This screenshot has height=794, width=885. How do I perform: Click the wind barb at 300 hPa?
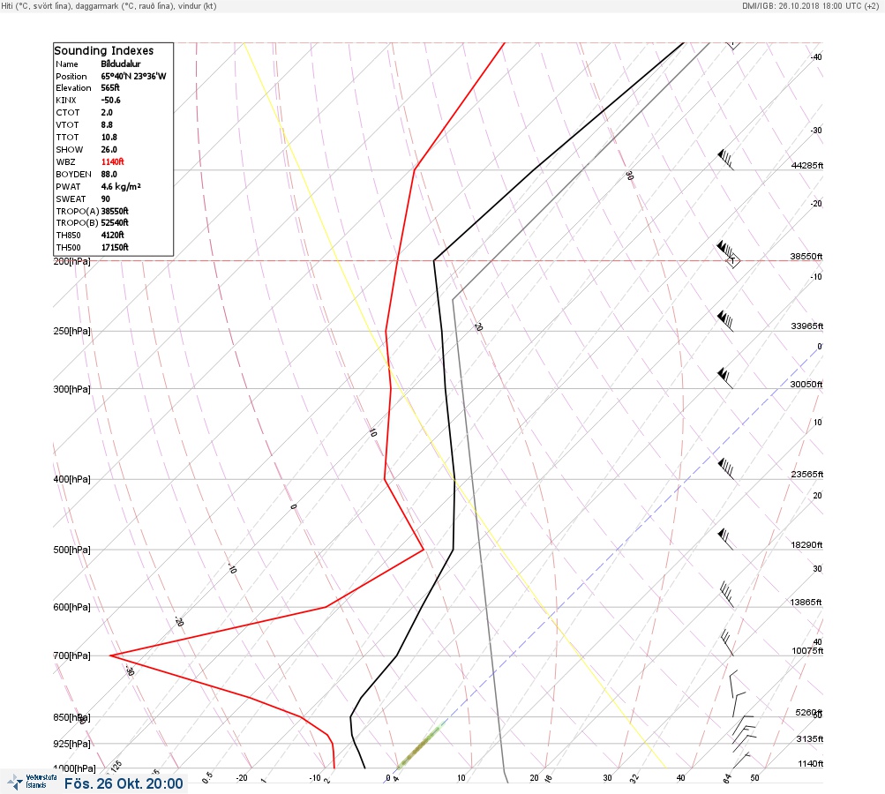[725, 378]
